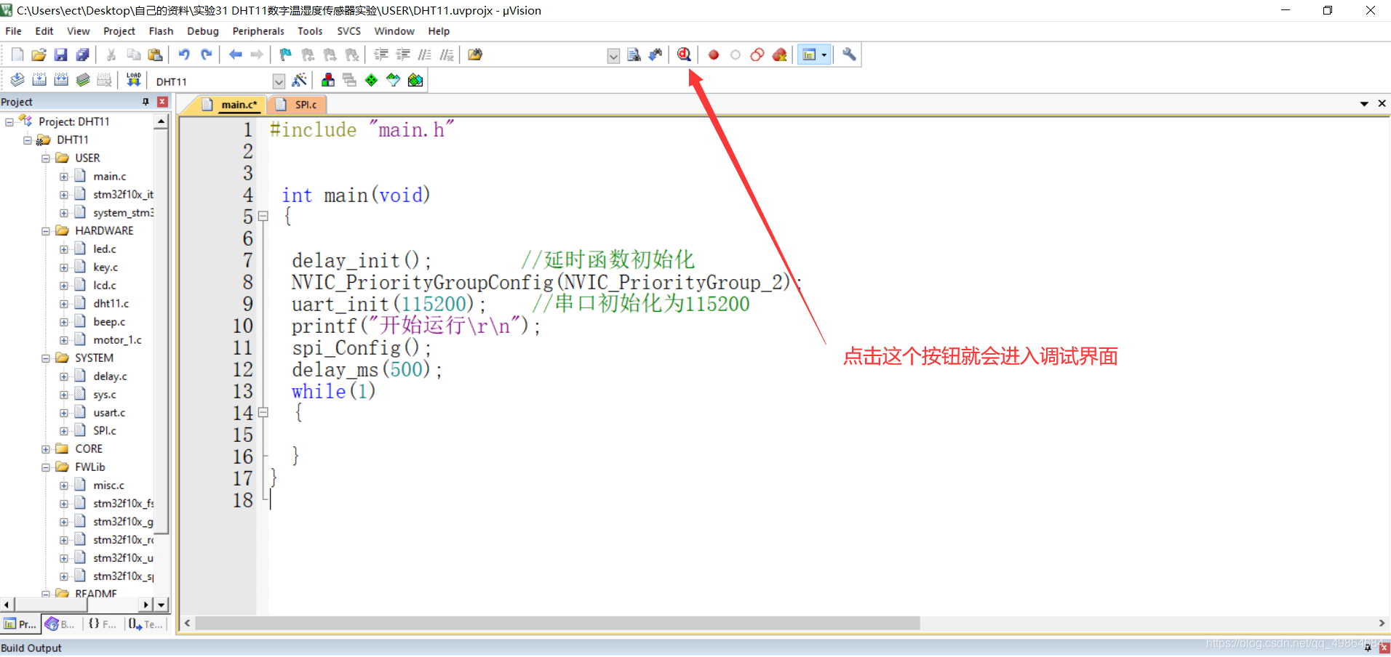Screen dimensions: 1391x657
Task: Collapse the HARDWARE folder
Action: point(46,231)
